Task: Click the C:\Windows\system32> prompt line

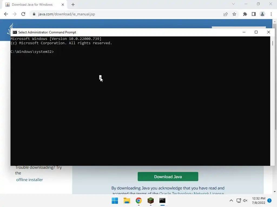Action: 32,51
